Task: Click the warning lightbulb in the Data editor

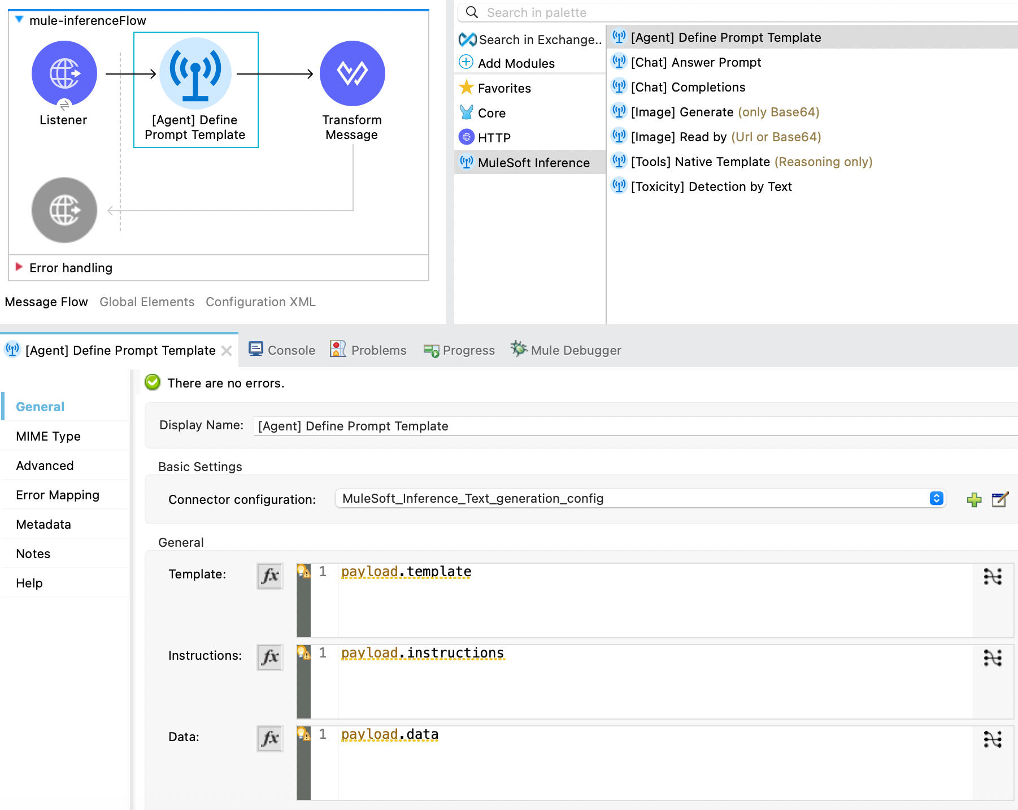Action: click(303, 734)
